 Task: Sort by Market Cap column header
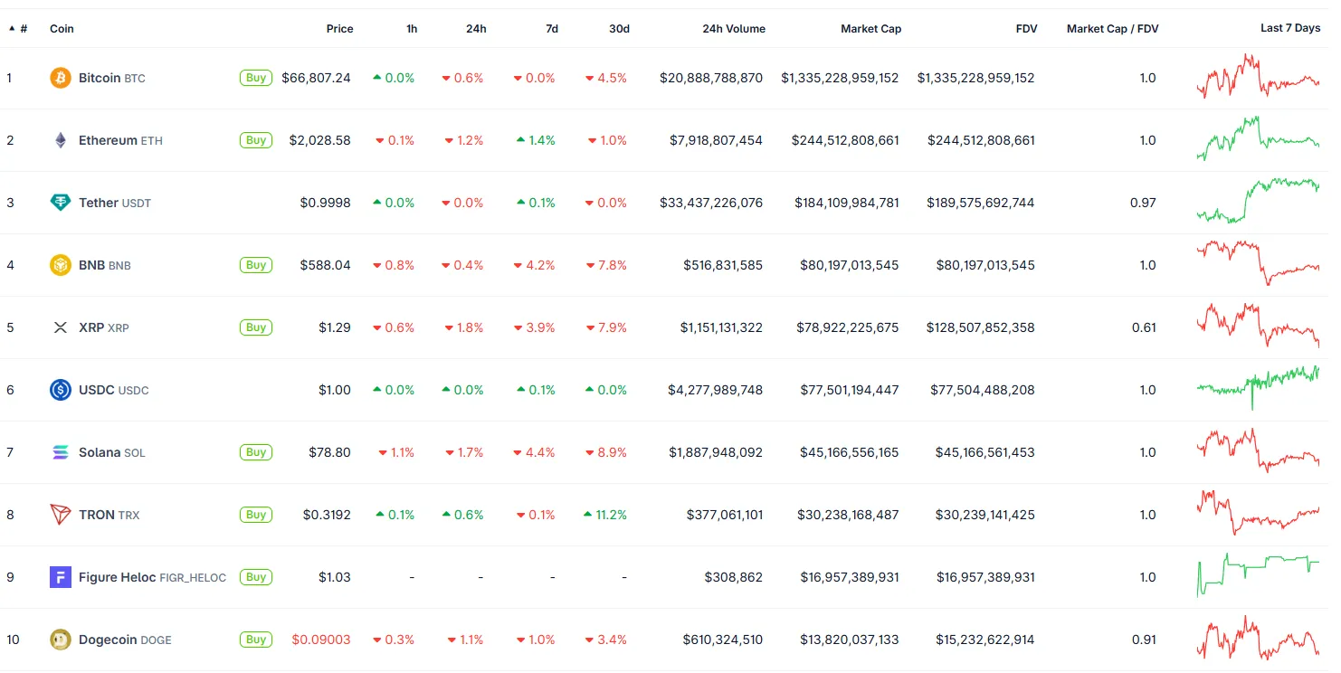(870, 29)
